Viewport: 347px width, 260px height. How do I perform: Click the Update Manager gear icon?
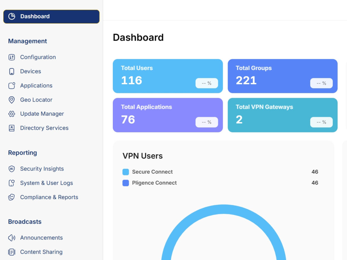tap(12, 114)
